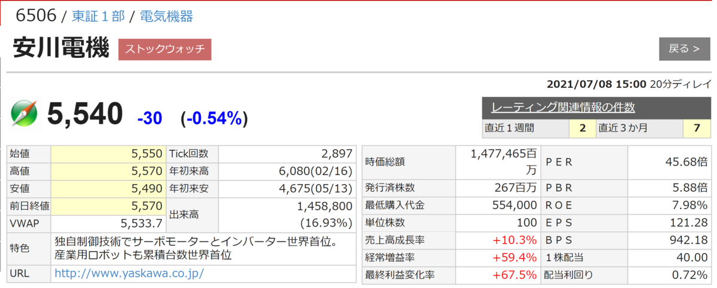The width and height of the screenshot is (717, 288).
Task: Click the 前日終値 label
Action: pyautogui.click(x=29, y=206)
